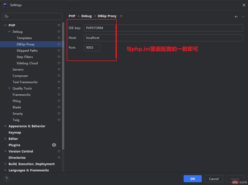248x185 pixels.
Task: Click project-level marker icon on Test Frameworks row
Action: pyautogui.click(x=59, y=82)
